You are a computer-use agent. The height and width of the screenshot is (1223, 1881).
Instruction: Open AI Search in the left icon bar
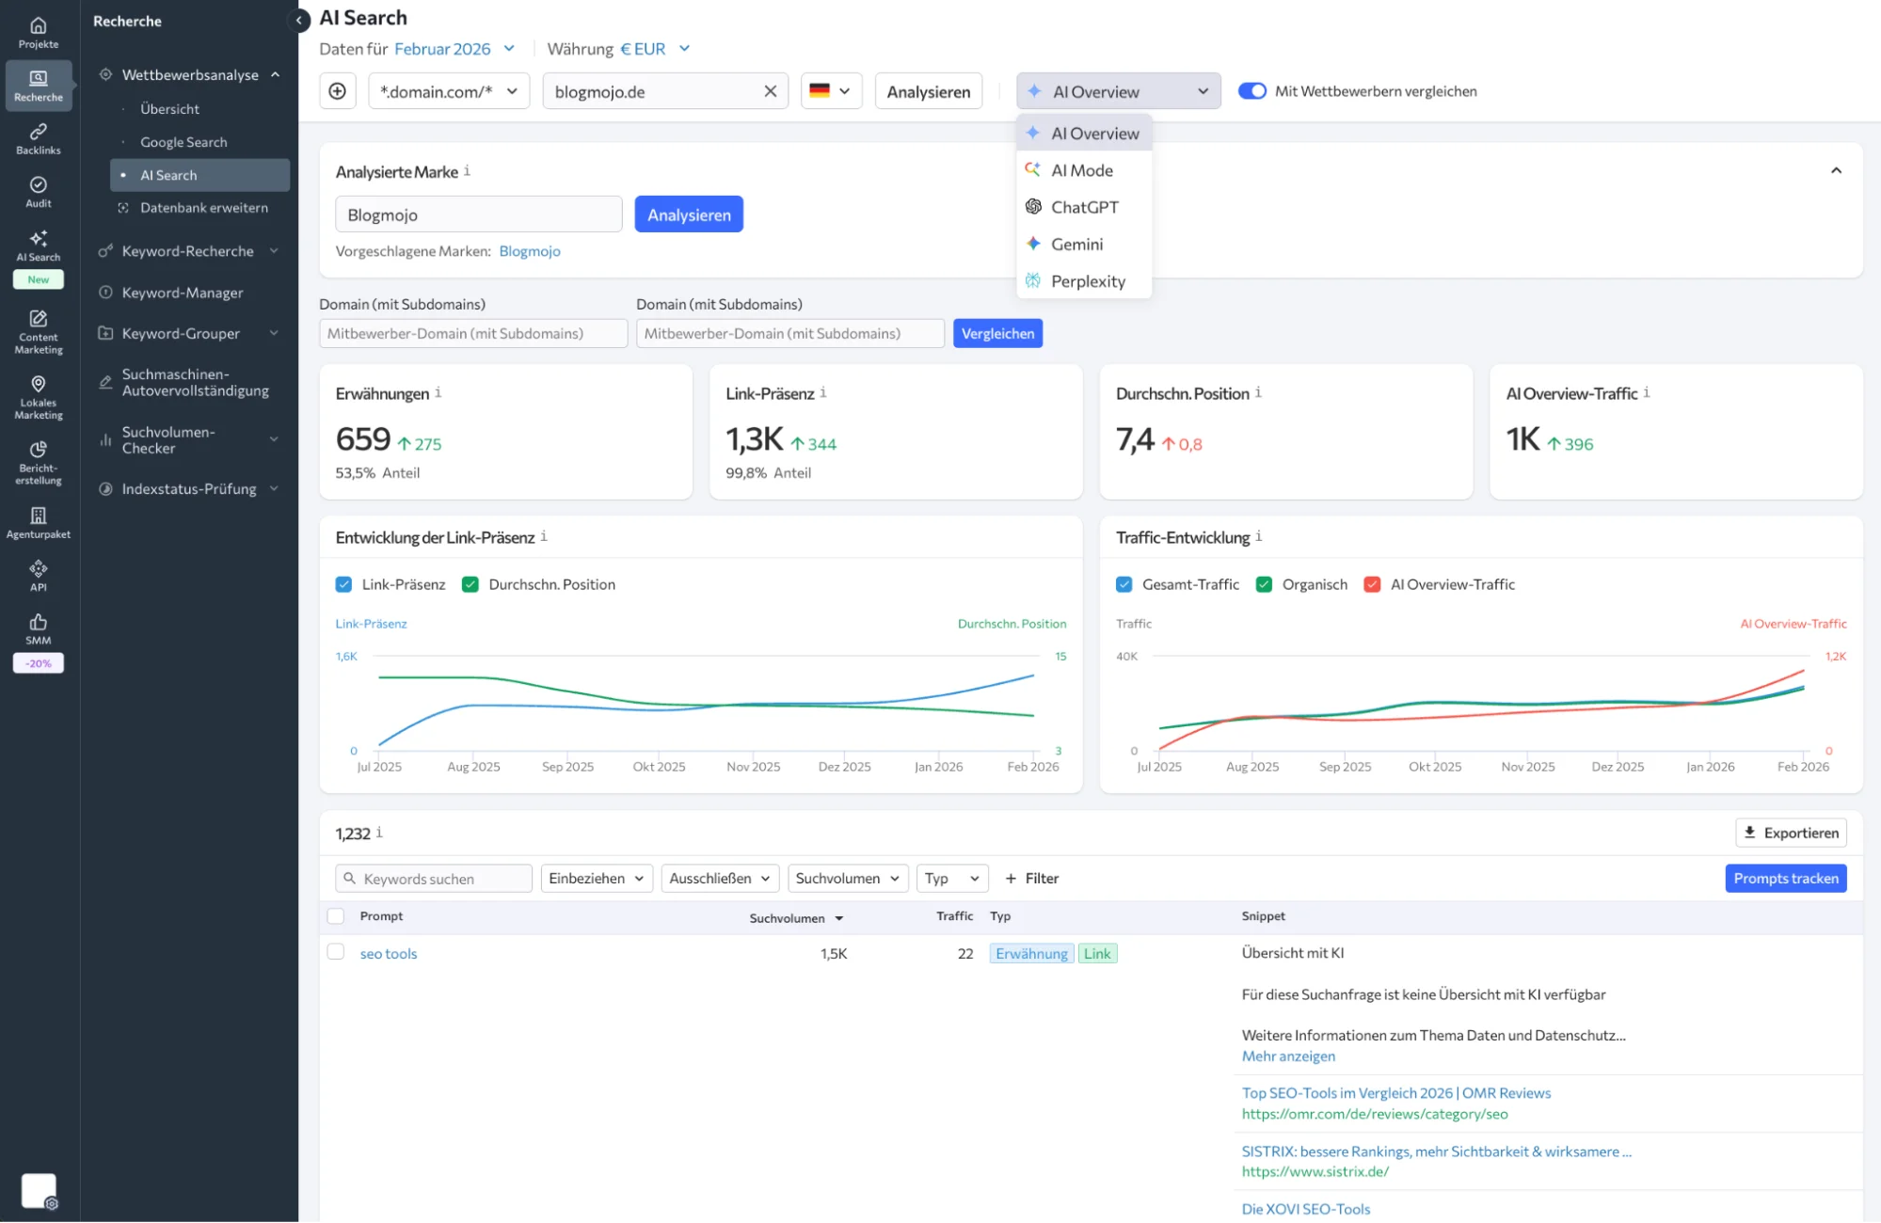point(39,246)
